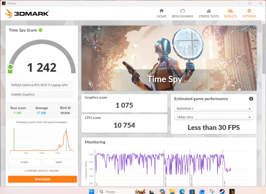This screenshot has height=194, width=266.
Task: Open OPTIONS via the gear icon
Action: click(249, 11)
